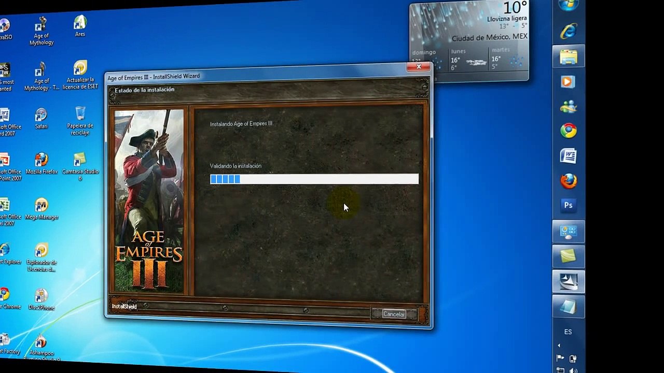
Task: Switch to the green notes taskbar item
Action: 569,256
